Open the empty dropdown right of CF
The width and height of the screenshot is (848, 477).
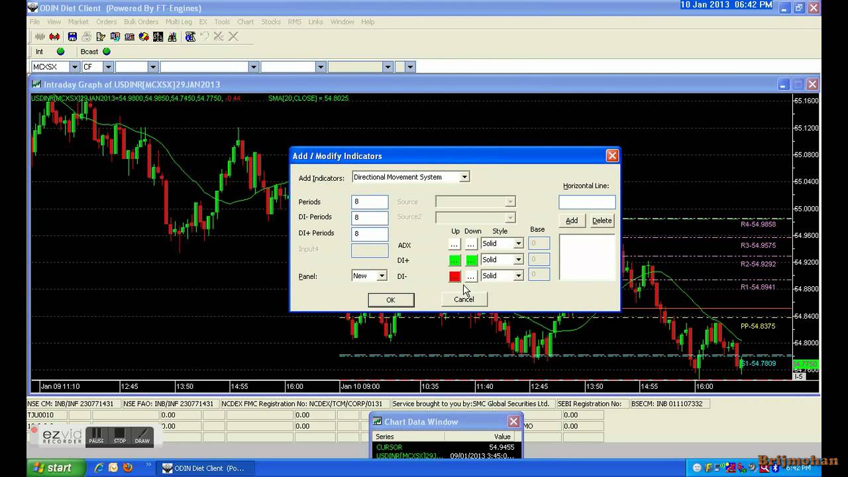153,67
